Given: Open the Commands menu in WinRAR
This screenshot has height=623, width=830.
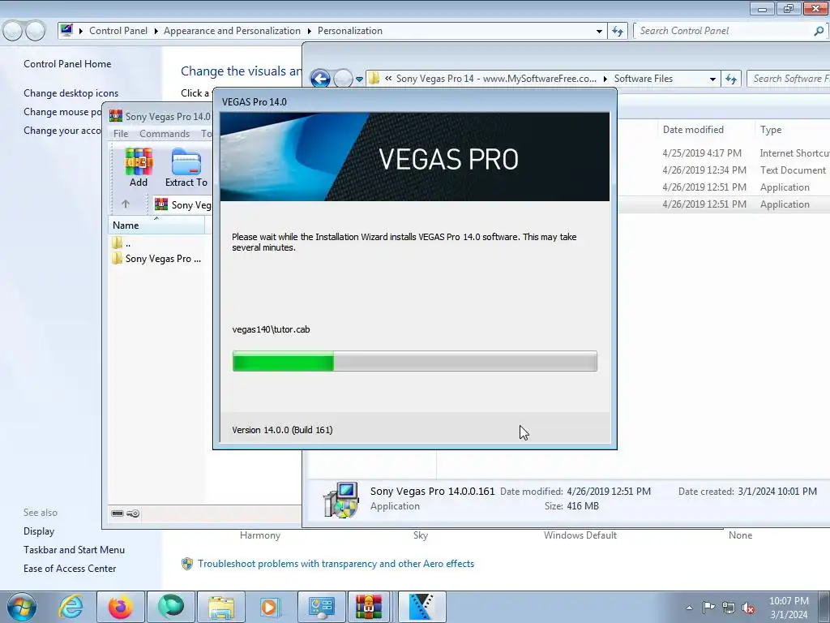Looking at the screenshot, I should (165, 134).
